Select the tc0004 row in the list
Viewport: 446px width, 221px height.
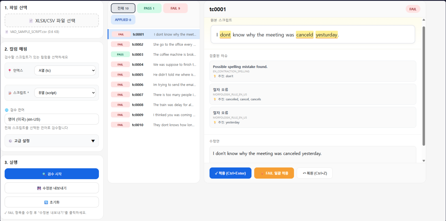154,65
